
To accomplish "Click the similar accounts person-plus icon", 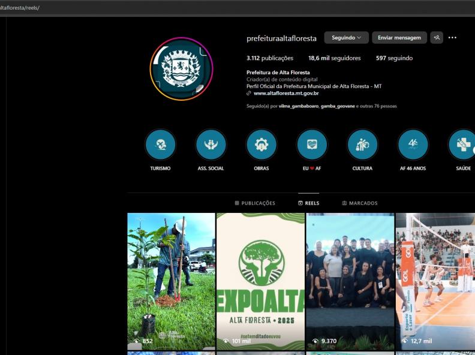I will click(x=437, y=38).
